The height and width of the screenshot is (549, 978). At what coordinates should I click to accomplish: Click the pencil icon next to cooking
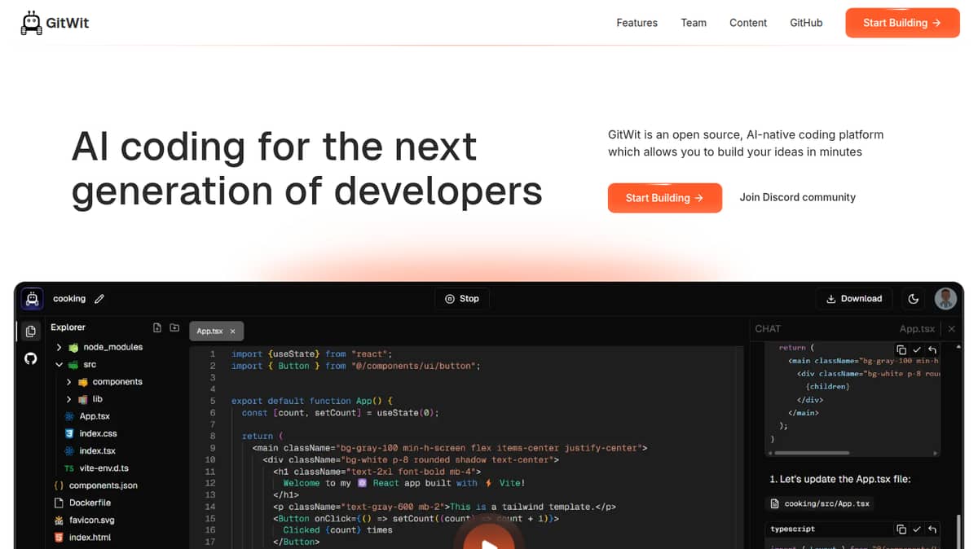pos(99,299)
